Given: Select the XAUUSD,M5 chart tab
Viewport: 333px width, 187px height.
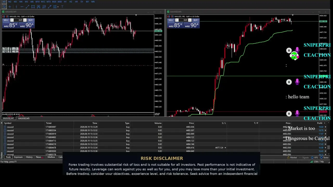Looking at the screenshot, I should point(24,118).
